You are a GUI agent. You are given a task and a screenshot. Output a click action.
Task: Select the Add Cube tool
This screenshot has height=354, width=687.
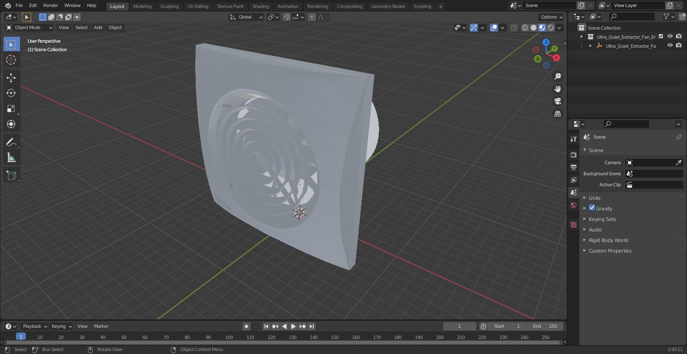[11, 175]
